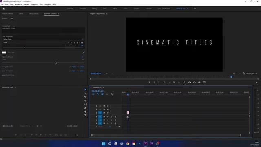Select the Track Select Forward tool
Image resolution: width=261 pixels, height=147 pixels.
coord(85,93)
